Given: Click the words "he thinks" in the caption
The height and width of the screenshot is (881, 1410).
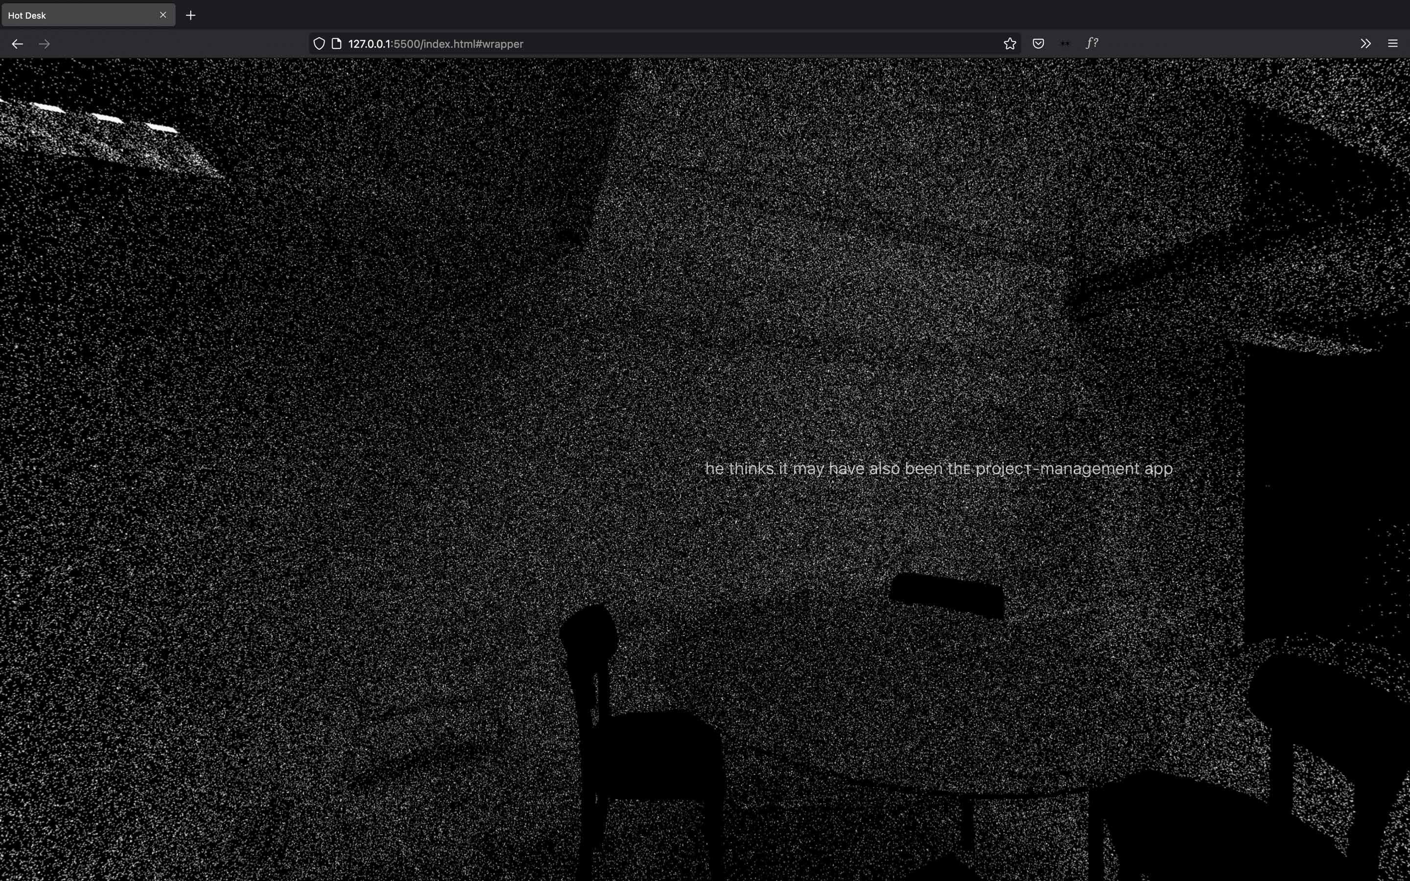Looking at the screenshot, I should point(739,468).
